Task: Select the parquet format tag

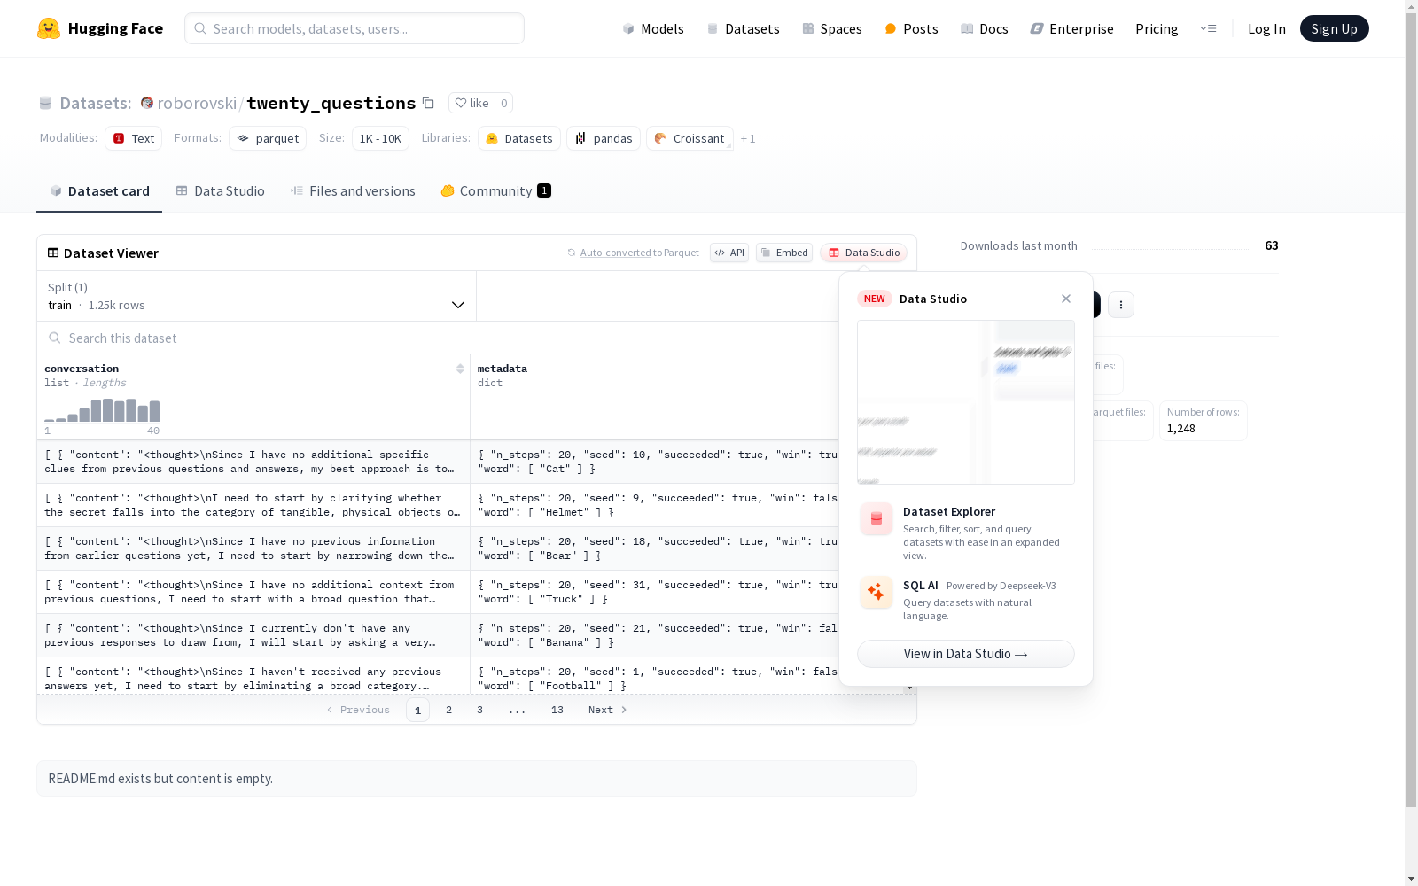Action: click(x=268, y=138)
